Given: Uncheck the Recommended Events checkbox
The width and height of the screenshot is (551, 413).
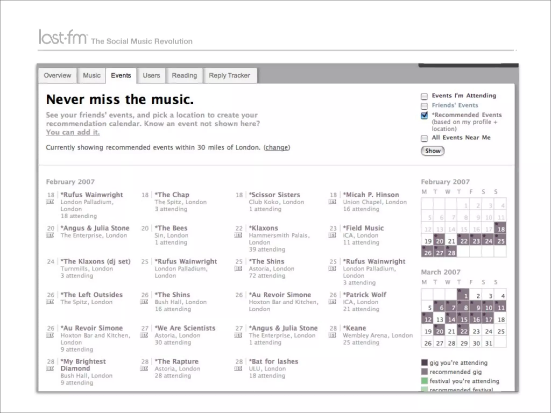Looking at the screenshot, I should [x=424, y=115].
